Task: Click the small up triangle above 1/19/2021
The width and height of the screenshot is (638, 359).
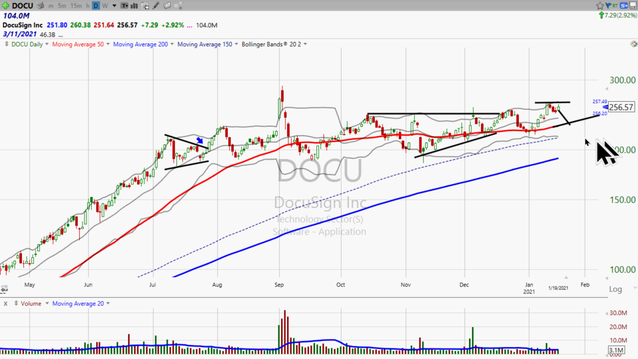Action: point(566,278)
